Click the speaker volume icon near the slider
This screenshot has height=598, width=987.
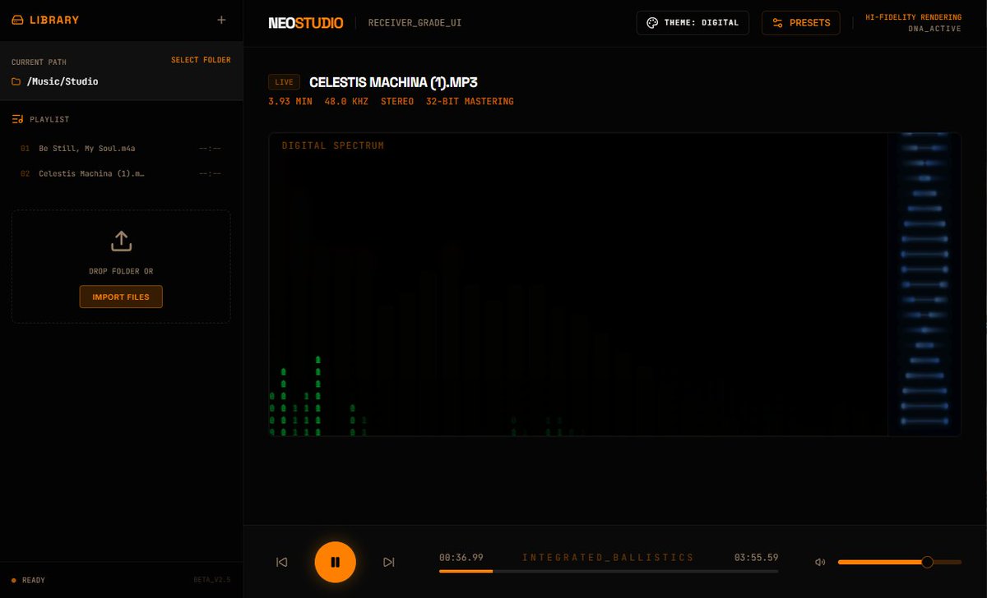tap(820, 562)
